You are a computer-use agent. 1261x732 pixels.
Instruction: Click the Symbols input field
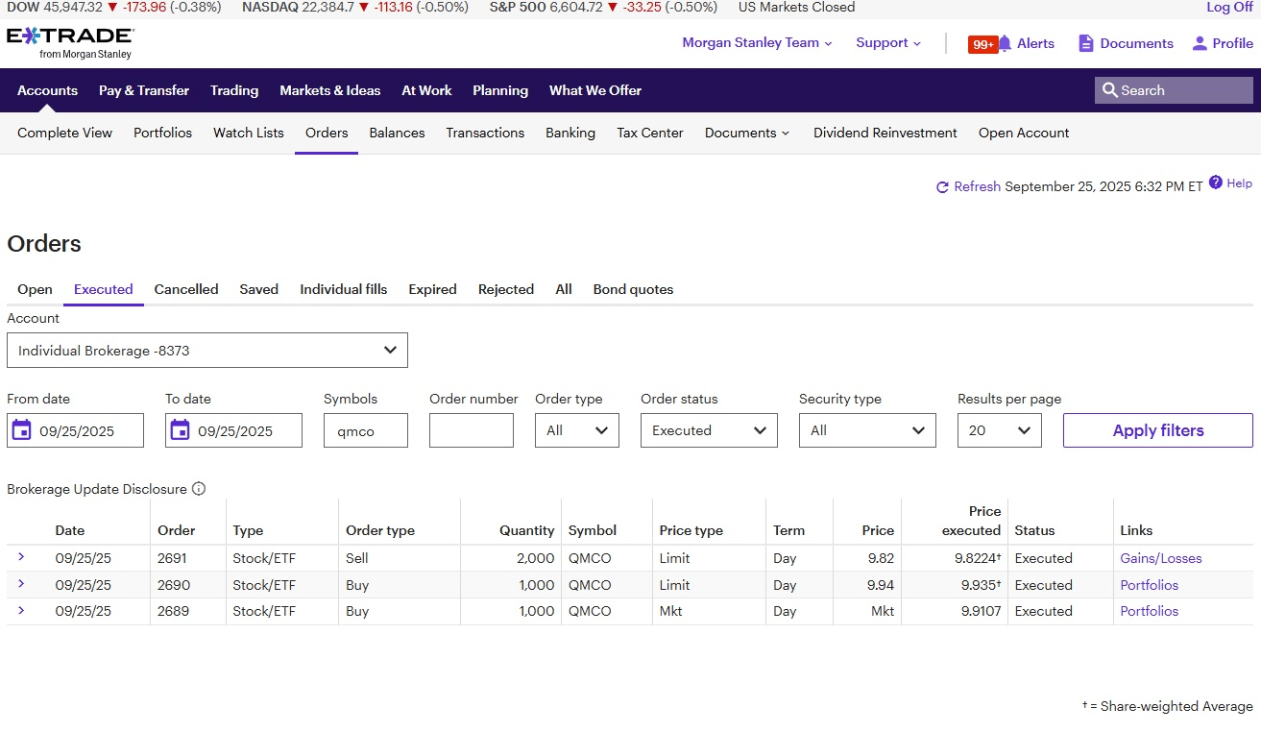pos(365,430)
